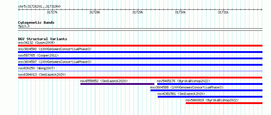Click the red esv34132 variant bar
This screenshot has width=271, height=115.
[140, 46]
